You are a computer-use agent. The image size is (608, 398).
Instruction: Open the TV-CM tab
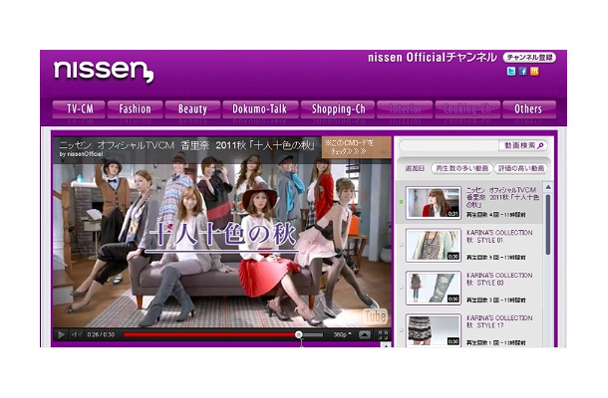pos(79,109)
